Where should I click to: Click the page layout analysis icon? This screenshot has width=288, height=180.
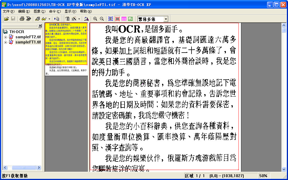67,19
